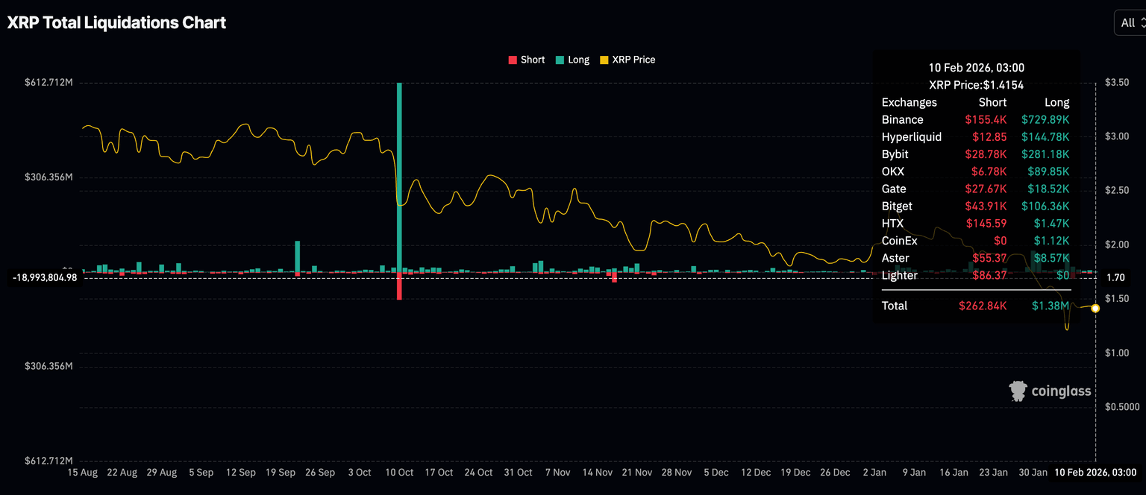
Task: Click the Hyperliquid row in the tooltip
Action: (x=975, y=137)
